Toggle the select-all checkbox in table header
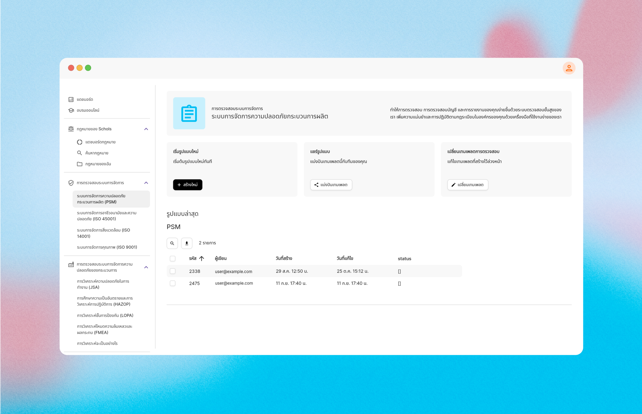642x414 pixels. pyautogui.click(x=173, y=259)
